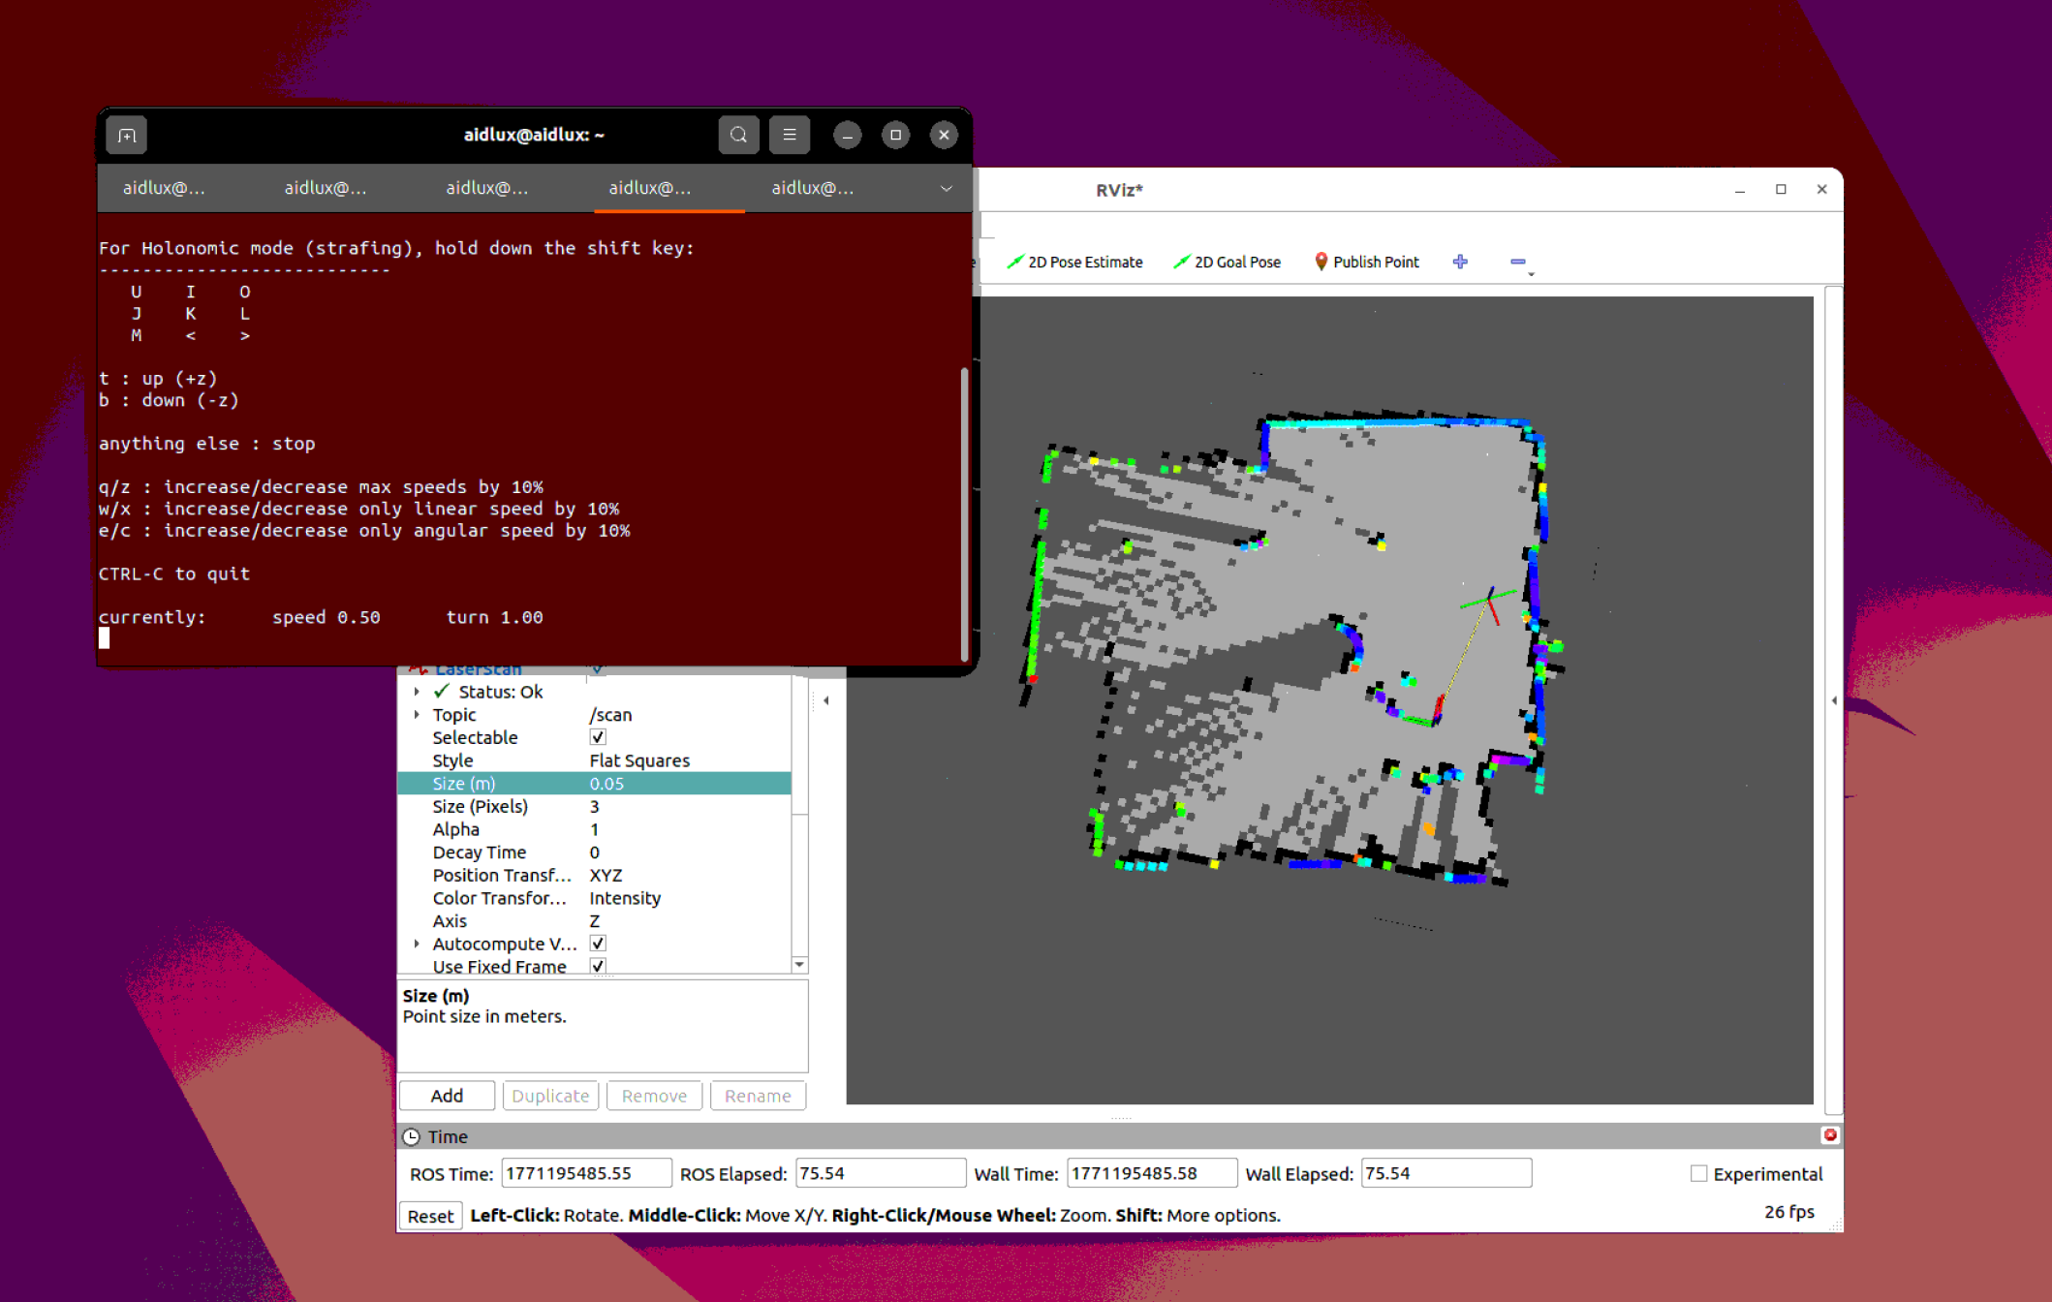Expand the Status: Ok row
2052x1302 pixels.
(417, 692)
